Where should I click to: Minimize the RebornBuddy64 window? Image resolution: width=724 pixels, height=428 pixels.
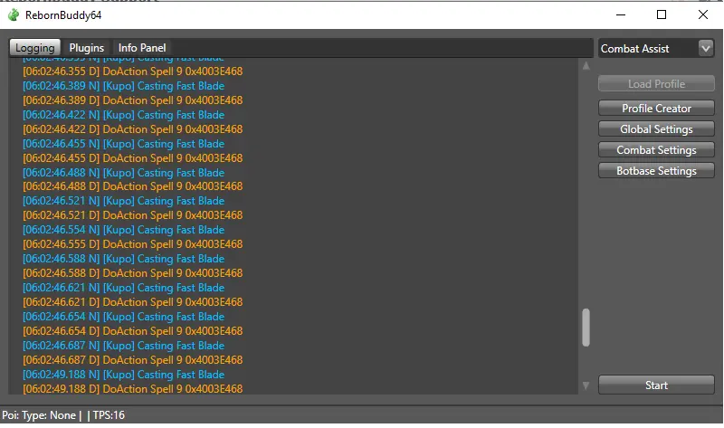(621, 14)
